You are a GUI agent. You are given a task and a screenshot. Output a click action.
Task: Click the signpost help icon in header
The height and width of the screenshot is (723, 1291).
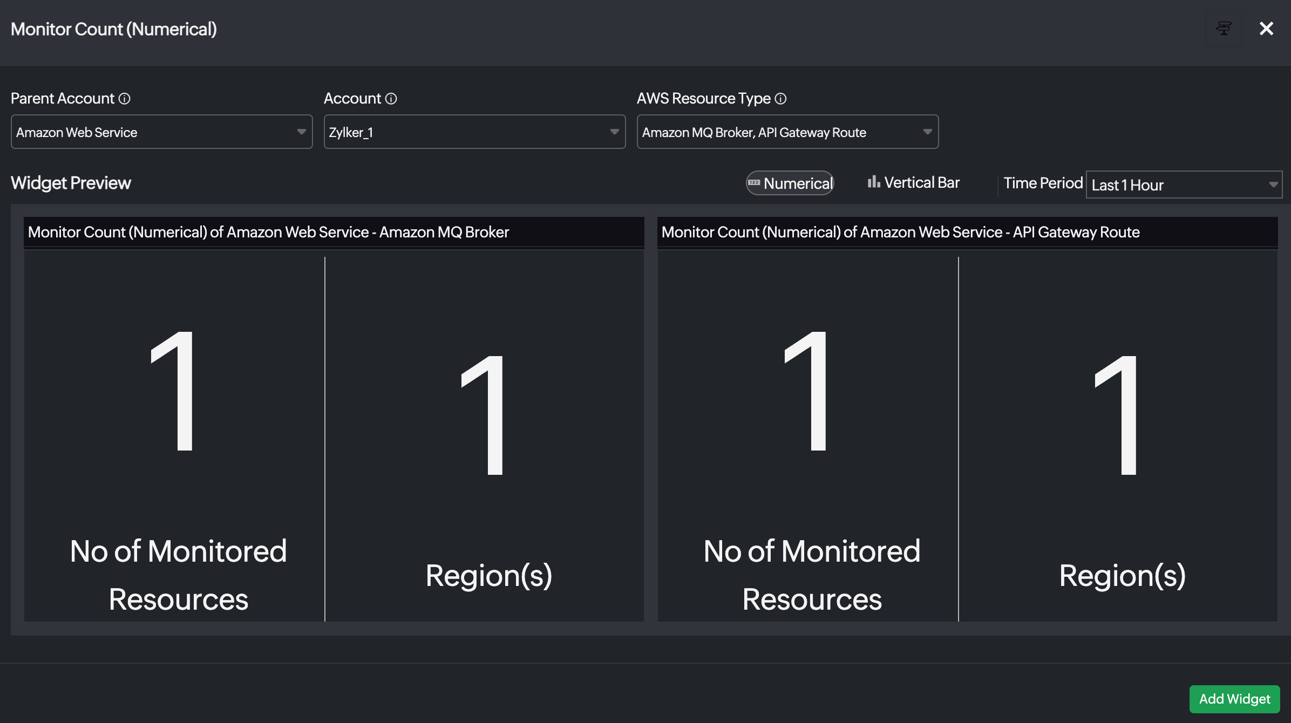click(x=1224, y=29)
